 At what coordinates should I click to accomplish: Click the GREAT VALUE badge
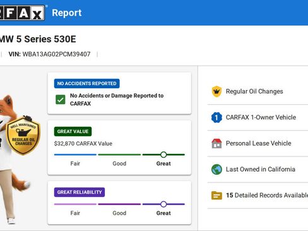coord(73,131)
